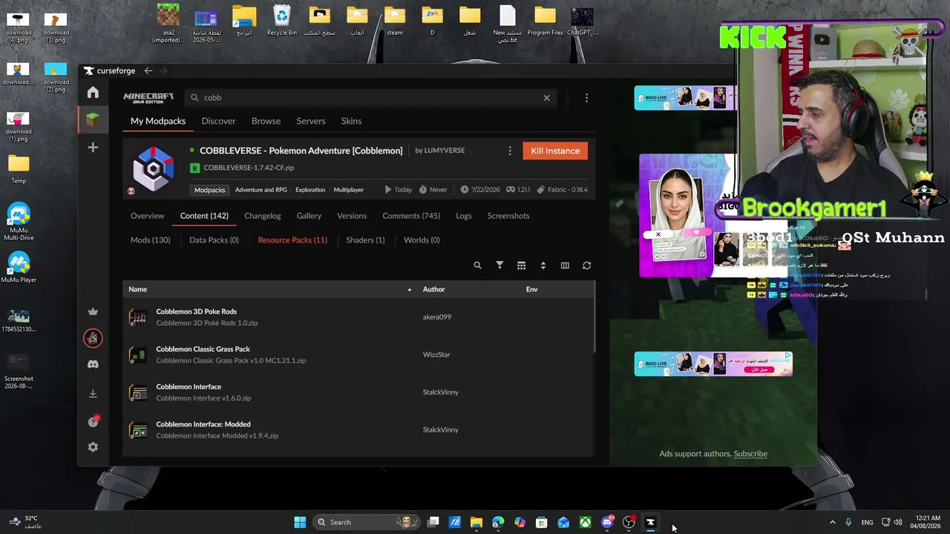950x534 pixels.
Task: Add a new game with plus icon
Action: coord(93,148)
